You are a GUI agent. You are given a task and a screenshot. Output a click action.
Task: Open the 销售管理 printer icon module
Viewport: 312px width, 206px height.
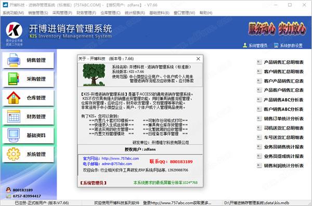(x=14, y=60)
